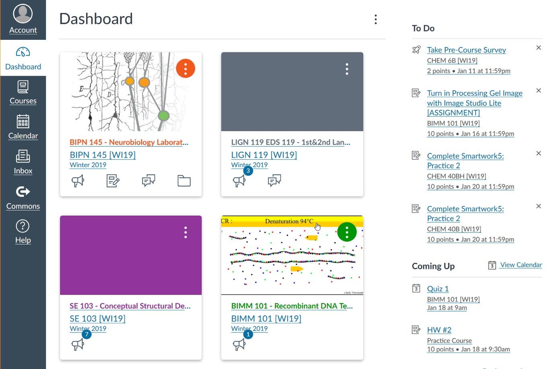The image size is (554, 369).
Task: Click the BIPN 145 neuron card image
Action: tap(131, 91)
